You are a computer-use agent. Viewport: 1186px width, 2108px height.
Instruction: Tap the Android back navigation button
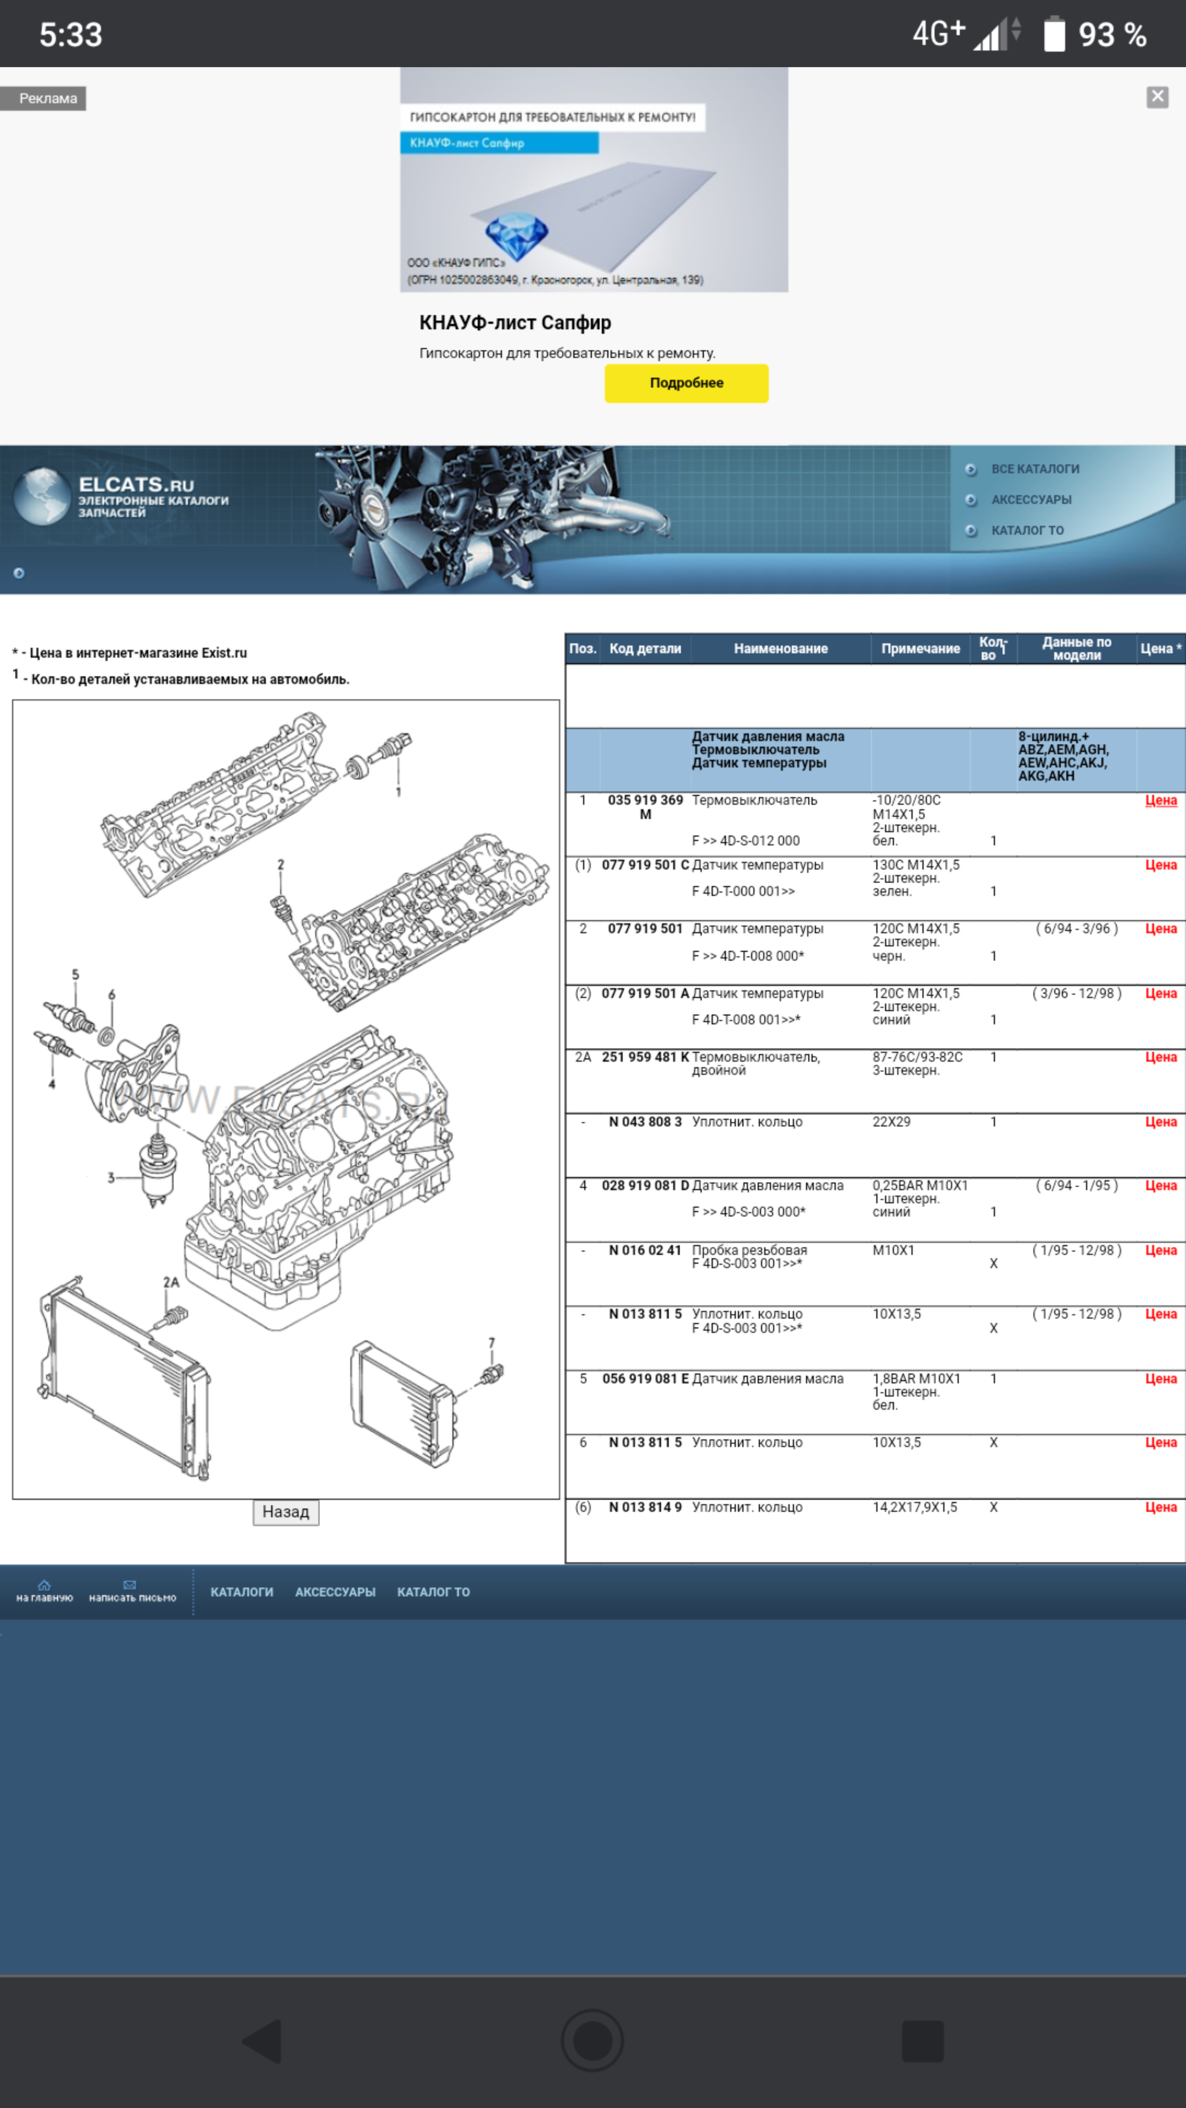pos(264,2041)
